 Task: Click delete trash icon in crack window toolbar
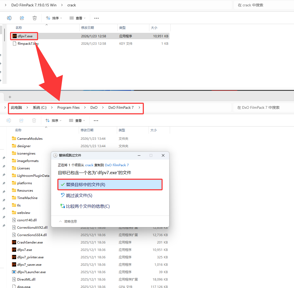point(34,18)
